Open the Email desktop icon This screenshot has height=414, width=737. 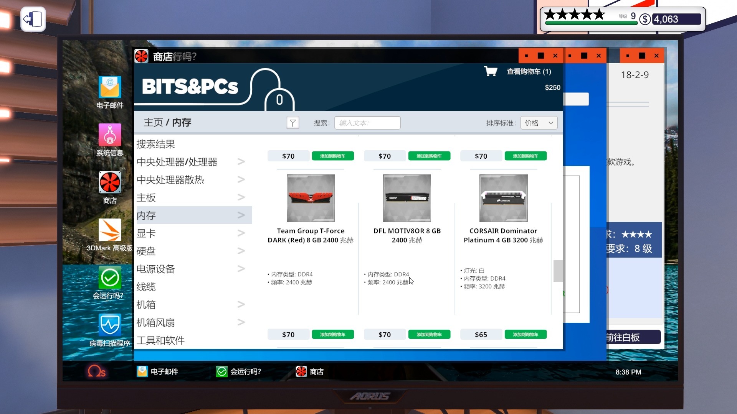[x=110, y=87]
